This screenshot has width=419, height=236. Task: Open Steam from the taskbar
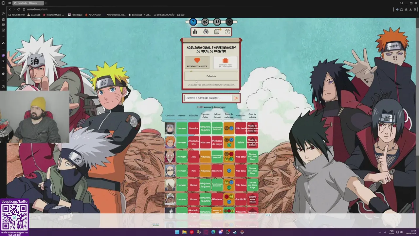tap(235, 232)
